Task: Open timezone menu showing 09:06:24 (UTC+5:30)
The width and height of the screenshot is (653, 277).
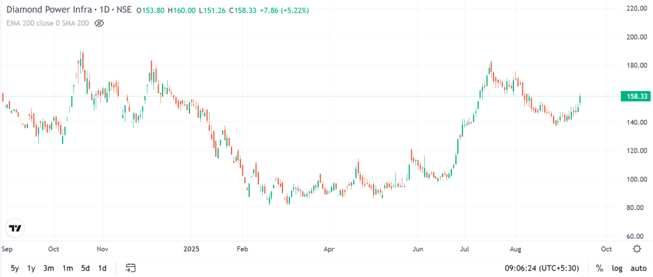Action: click(x=543, y=268)
